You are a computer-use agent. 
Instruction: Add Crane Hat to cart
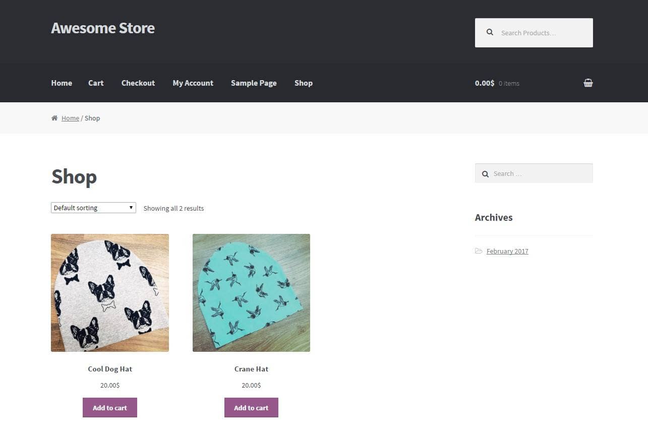pos(251,408)
